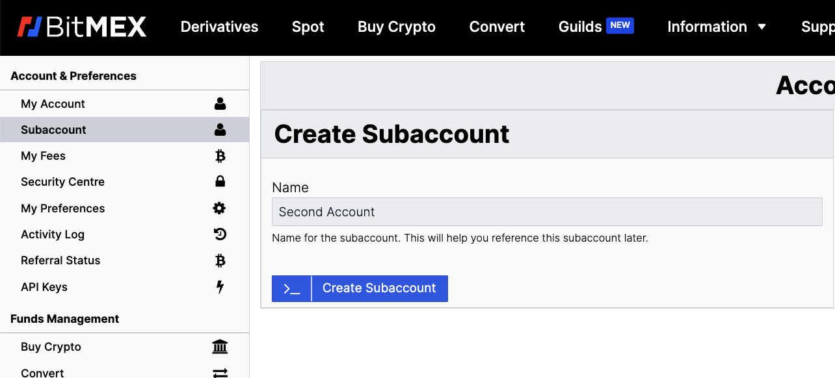The height and width of the screenshot is (378, 835).
Task: Click the bank icon beside Buy Crypto
Action: coord(220,347)
